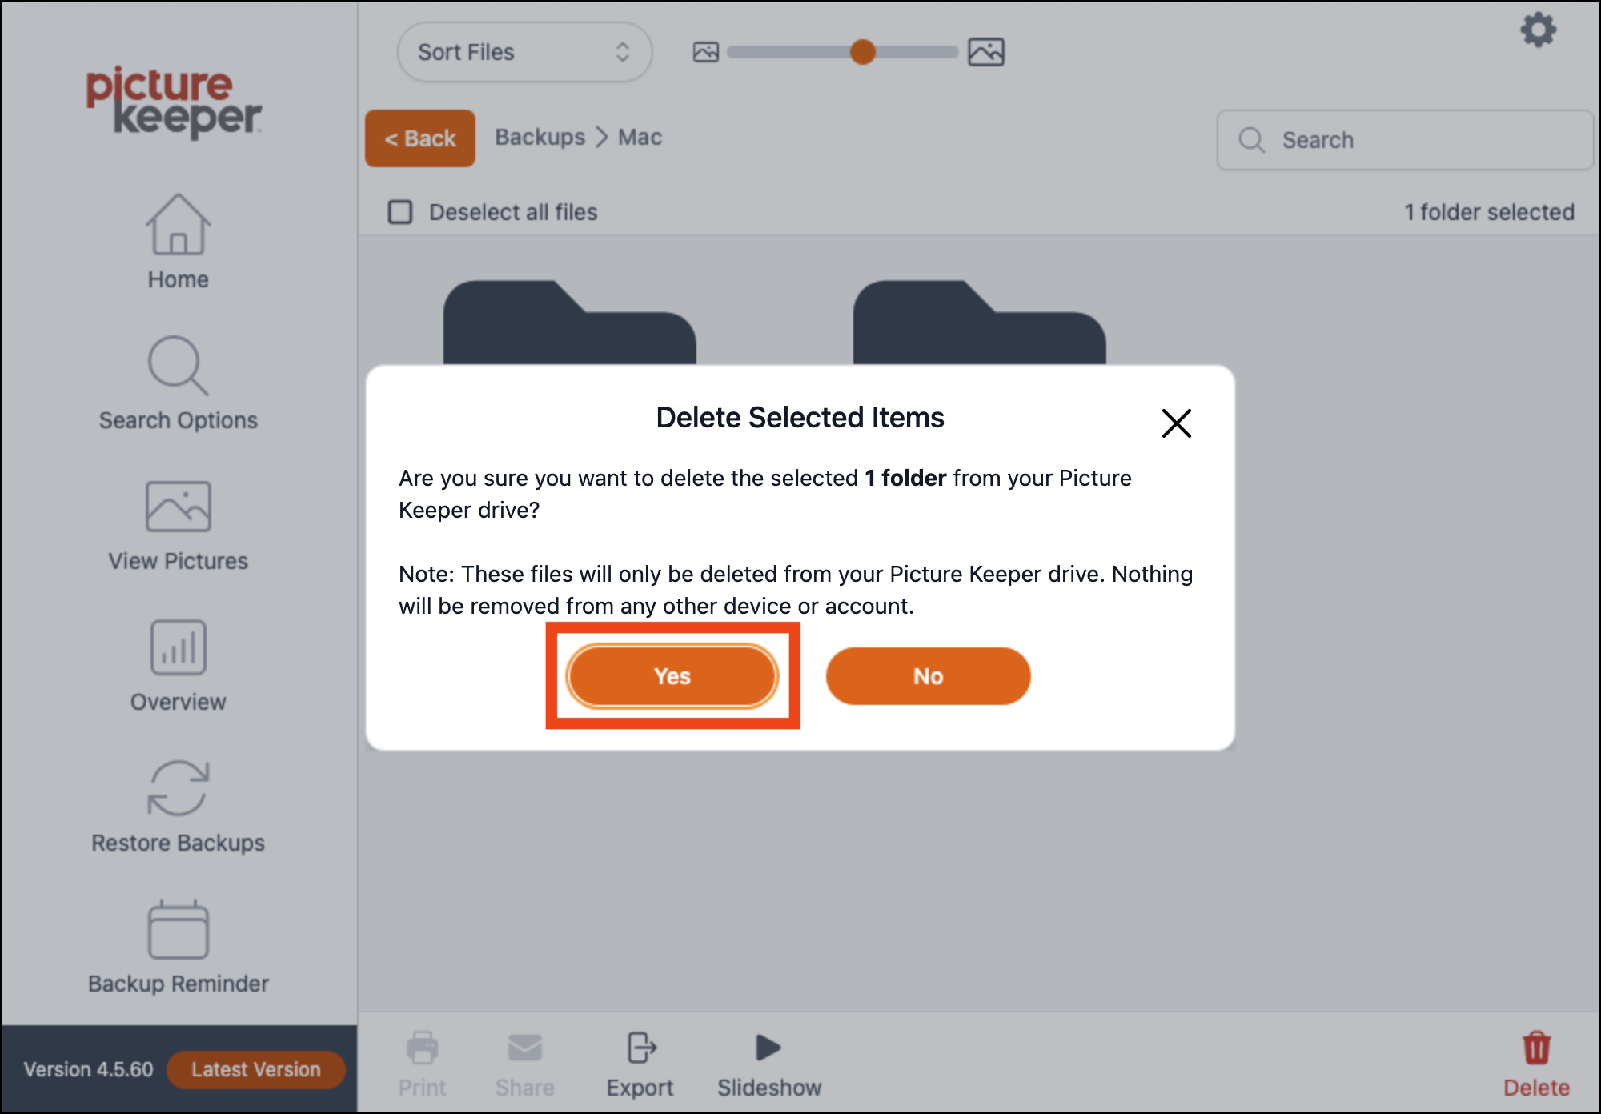
Task: Open Overview in the sidebar
Action: [x=178, y=666]
